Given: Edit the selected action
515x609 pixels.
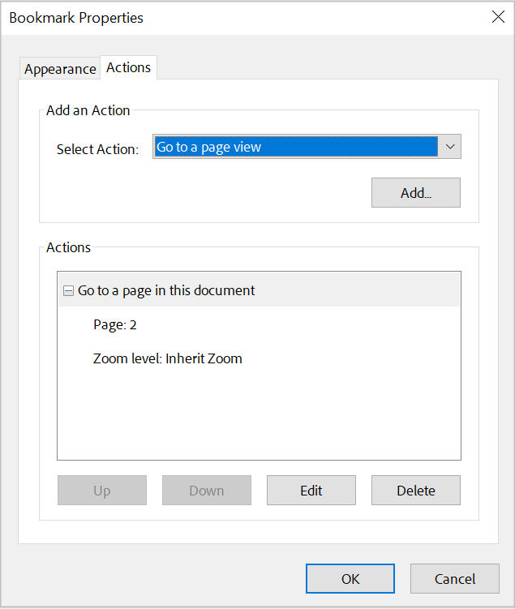Looking at the screenshot, I should click(311, 491).
